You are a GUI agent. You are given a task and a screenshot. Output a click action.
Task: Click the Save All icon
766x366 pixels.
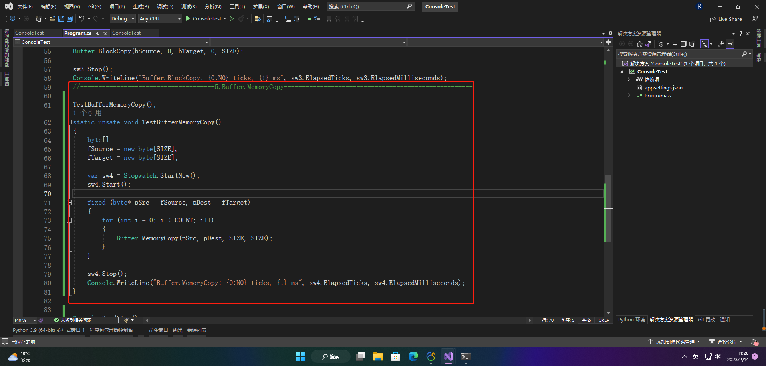(70, 19)
